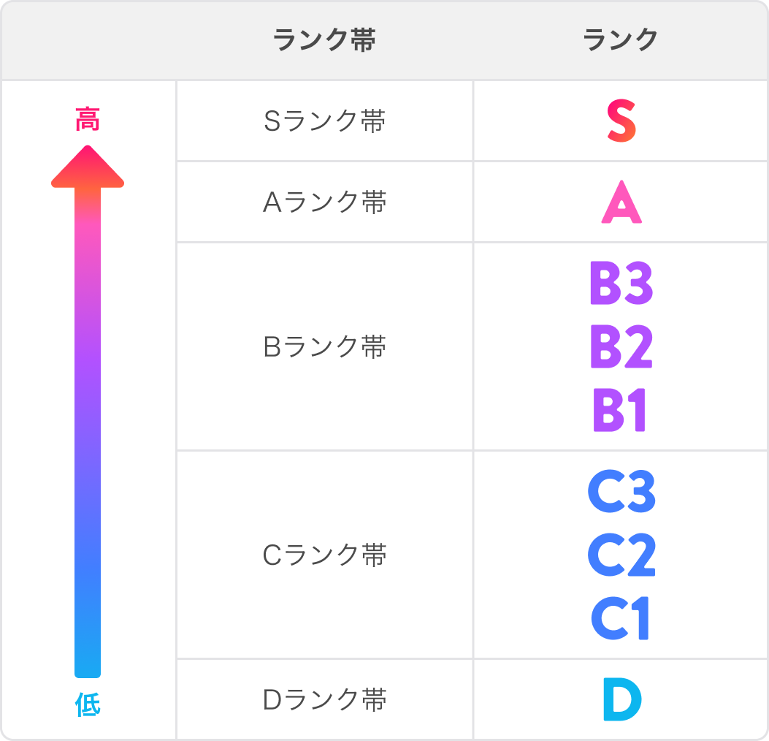Select the Aランク帯 cell

tap(324, 202)
